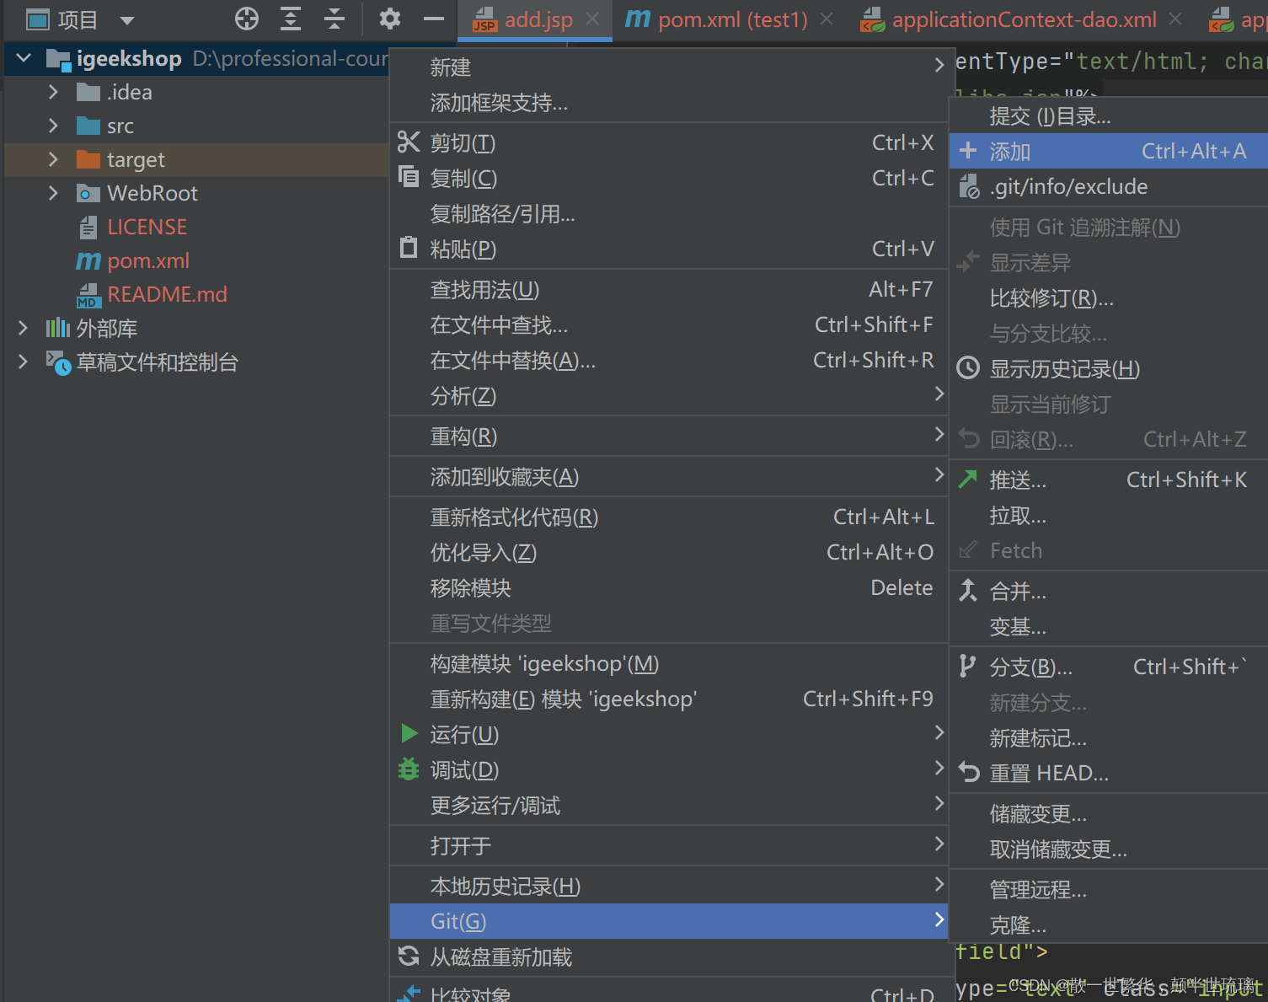The image size is (1268, 1002).
Task: Open the 本地历史记录(H) submenu
Action: pyautogui.click(x=669, y=886)
